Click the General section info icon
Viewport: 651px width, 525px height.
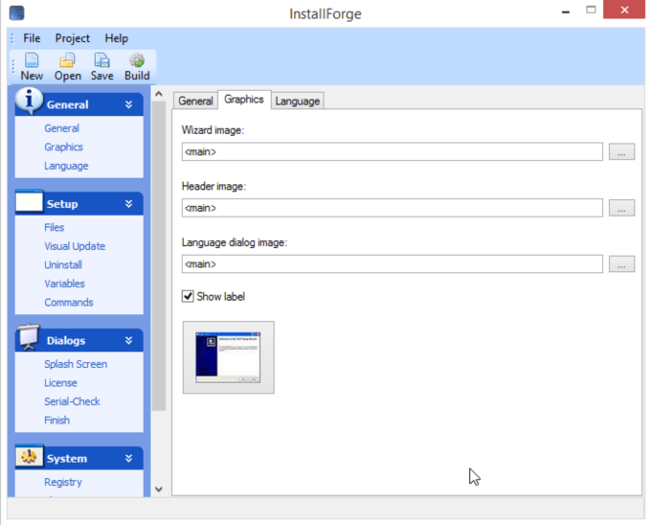tap(29, 101)
